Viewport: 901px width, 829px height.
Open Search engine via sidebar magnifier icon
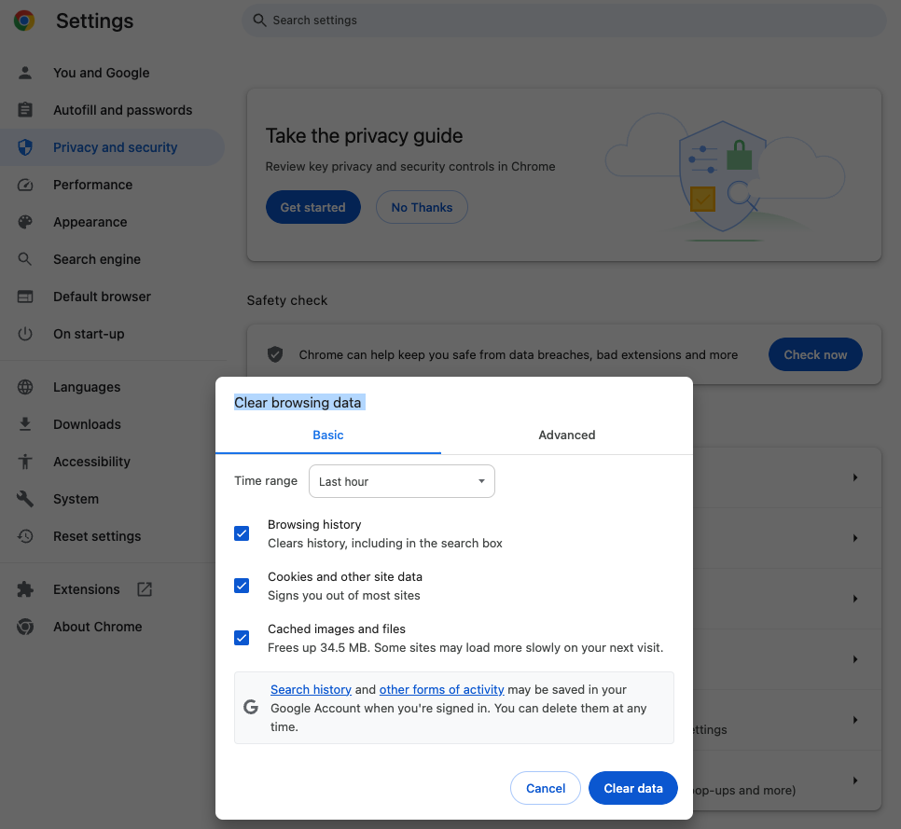click(x=24, y=259)
